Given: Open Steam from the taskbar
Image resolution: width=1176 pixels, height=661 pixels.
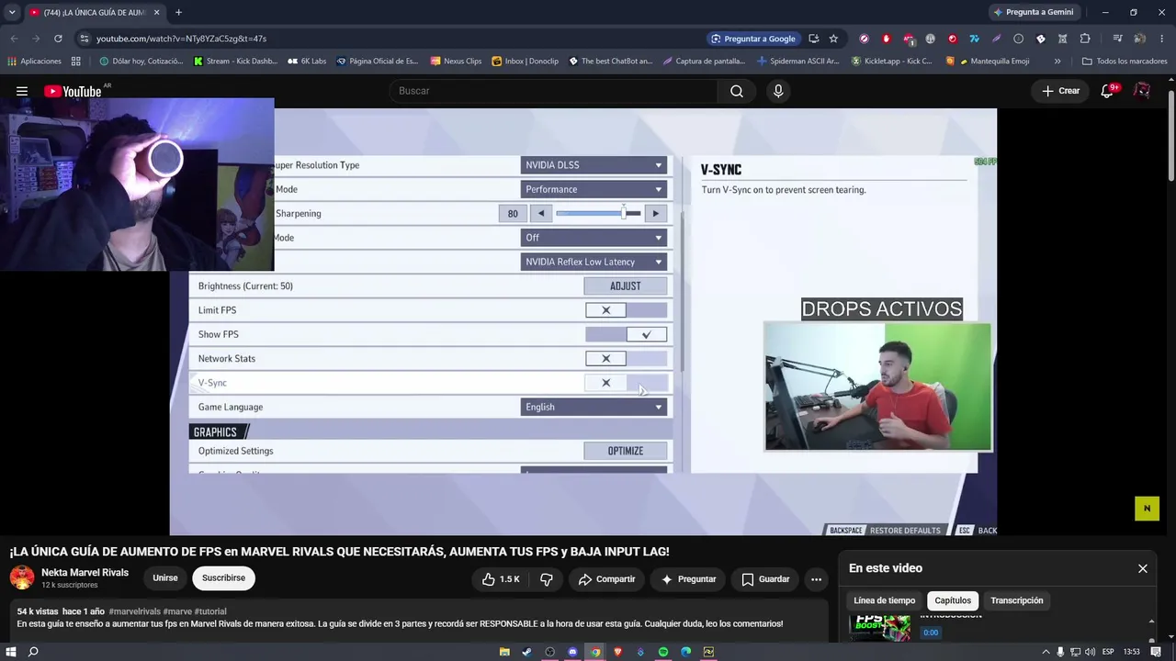Looking at the screenshot, I should (x=526, y=652).
